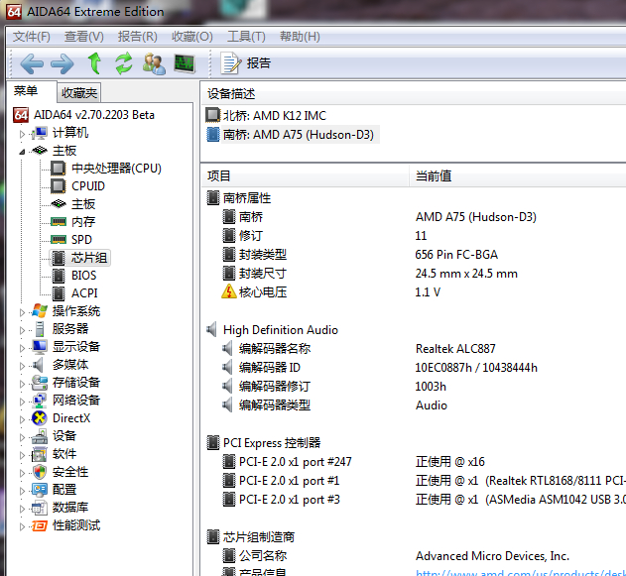Click the SPD memory module icon
Screen dimensions: 626x576
pyautogui.click(x=59, y=239)
